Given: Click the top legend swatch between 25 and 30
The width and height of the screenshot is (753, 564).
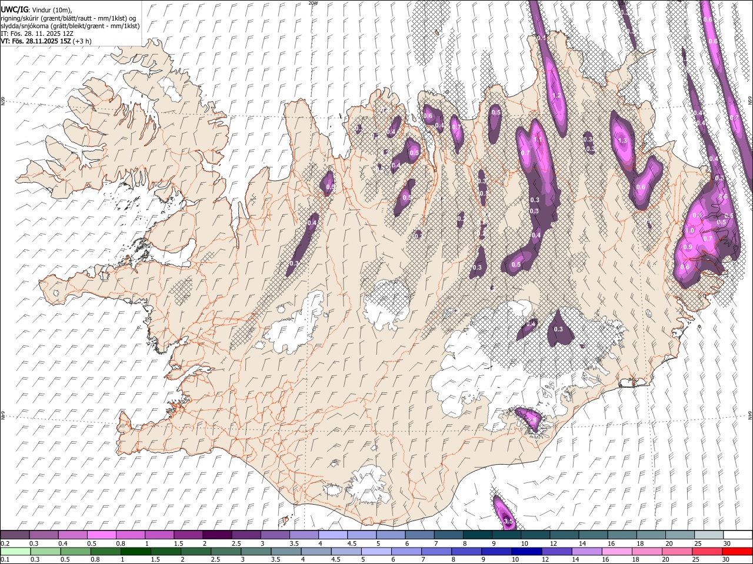Looking at the screenshot, I should click(x=709, y=535).
